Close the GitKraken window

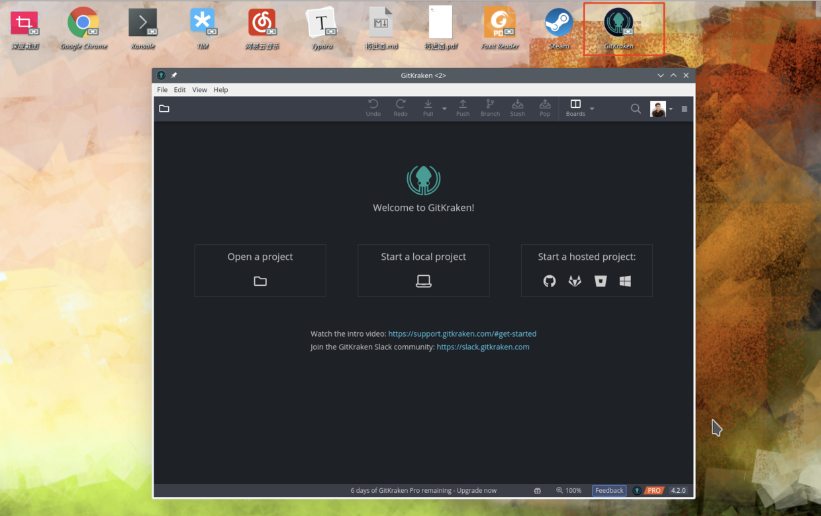tap(686, 75)
